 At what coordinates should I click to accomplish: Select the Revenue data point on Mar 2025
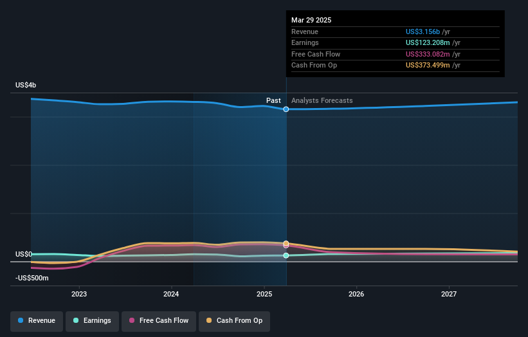point(286,109)
